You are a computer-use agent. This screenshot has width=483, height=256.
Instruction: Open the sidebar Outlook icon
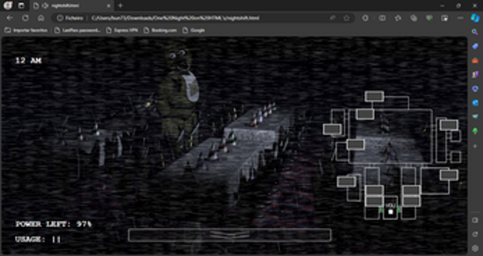click(475, 102)
